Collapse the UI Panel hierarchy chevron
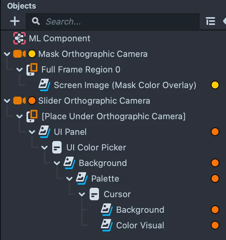Screen dimensions: 226x240 click(32, 132)
